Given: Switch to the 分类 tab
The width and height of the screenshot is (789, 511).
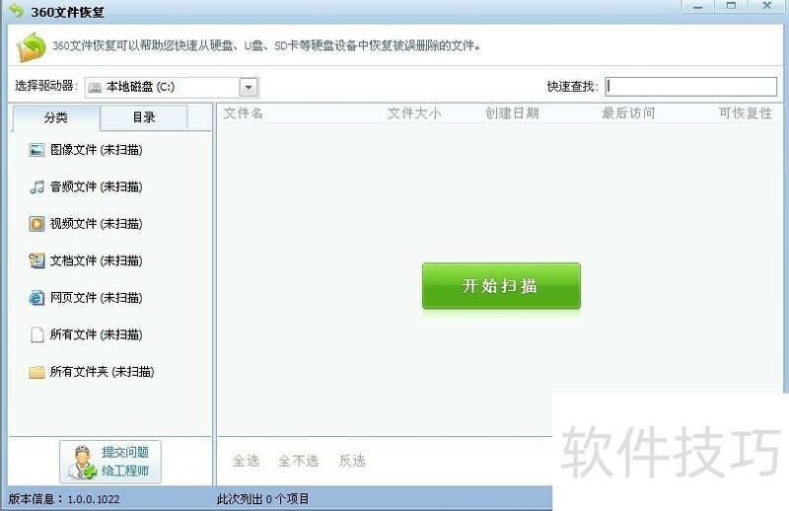Looking at the screenshot, I should 56,117.
